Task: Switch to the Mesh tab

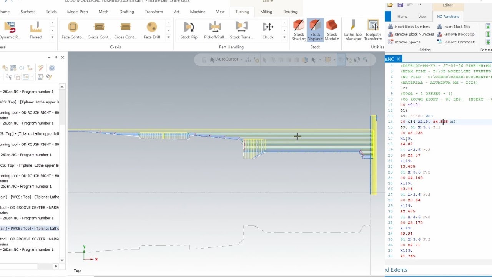Action: click(103, 12)
